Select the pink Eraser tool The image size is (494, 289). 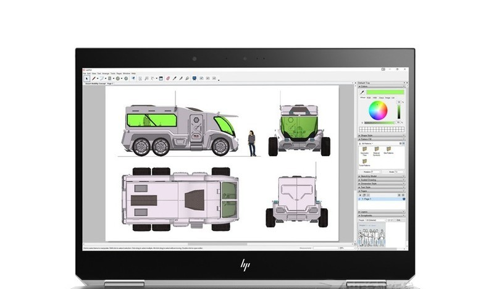coord(168,78)
